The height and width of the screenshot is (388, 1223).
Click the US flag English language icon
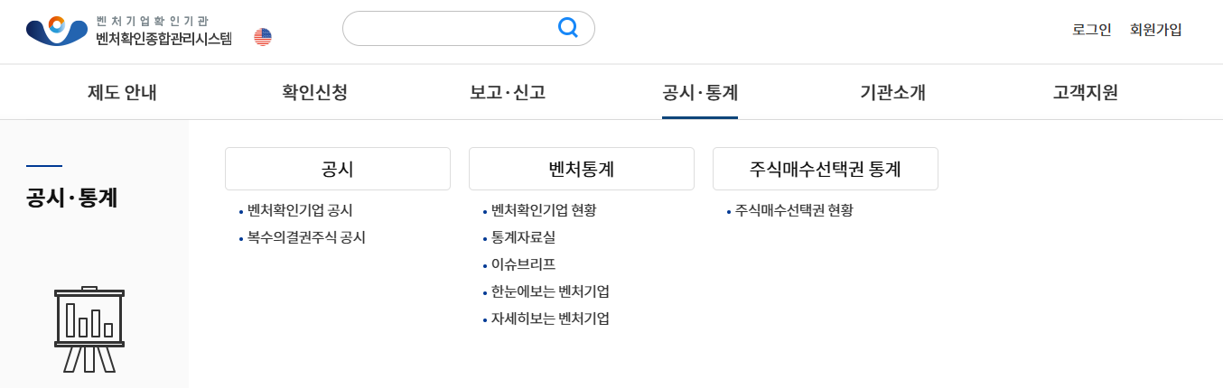263,37
